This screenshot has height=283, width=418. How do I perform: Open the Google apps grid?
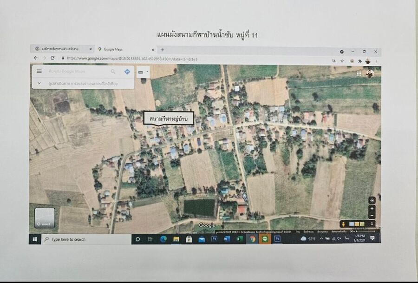[x=359, y=73]
